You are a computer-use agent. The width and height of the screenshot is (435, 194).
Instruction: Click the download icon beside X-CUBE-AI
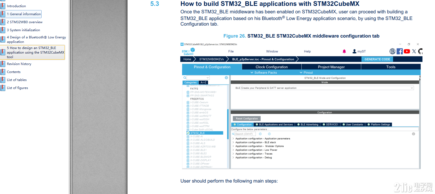tap(188, 136)
